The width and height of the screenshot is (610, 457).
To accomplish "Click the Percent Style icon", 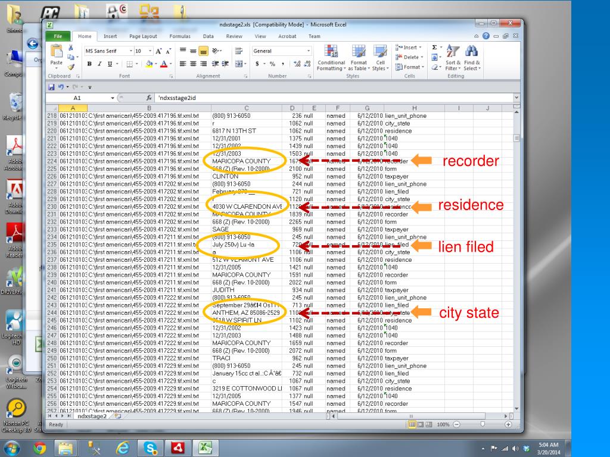I will (272, 64).
